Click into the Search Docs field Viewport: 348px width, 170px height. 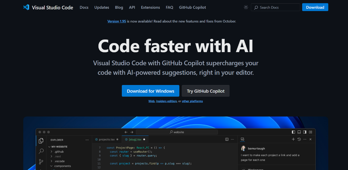275,7
